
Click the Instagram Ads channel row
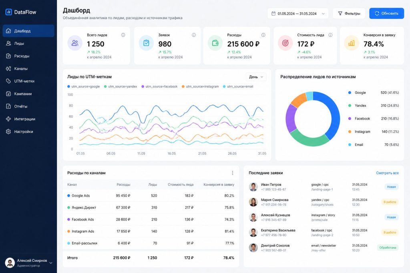point(151,231)
